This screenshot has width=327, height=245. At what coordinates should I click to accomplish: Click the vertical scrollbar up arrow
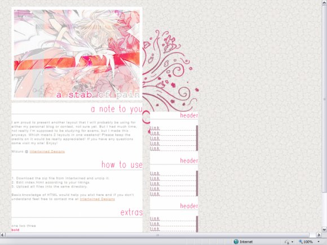pyautogui.click(x=324, y=2)
